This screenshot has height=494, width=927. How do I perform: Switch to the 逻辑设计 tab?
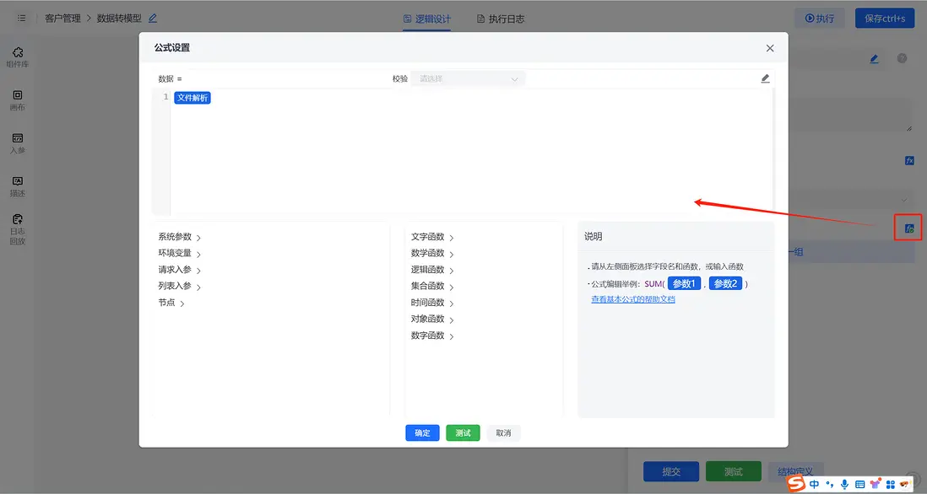[427, 19]
